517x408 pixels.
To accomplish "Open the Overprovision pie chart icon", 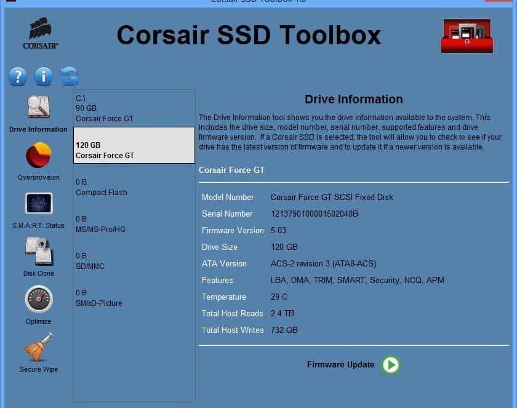I will click(39, 155).
